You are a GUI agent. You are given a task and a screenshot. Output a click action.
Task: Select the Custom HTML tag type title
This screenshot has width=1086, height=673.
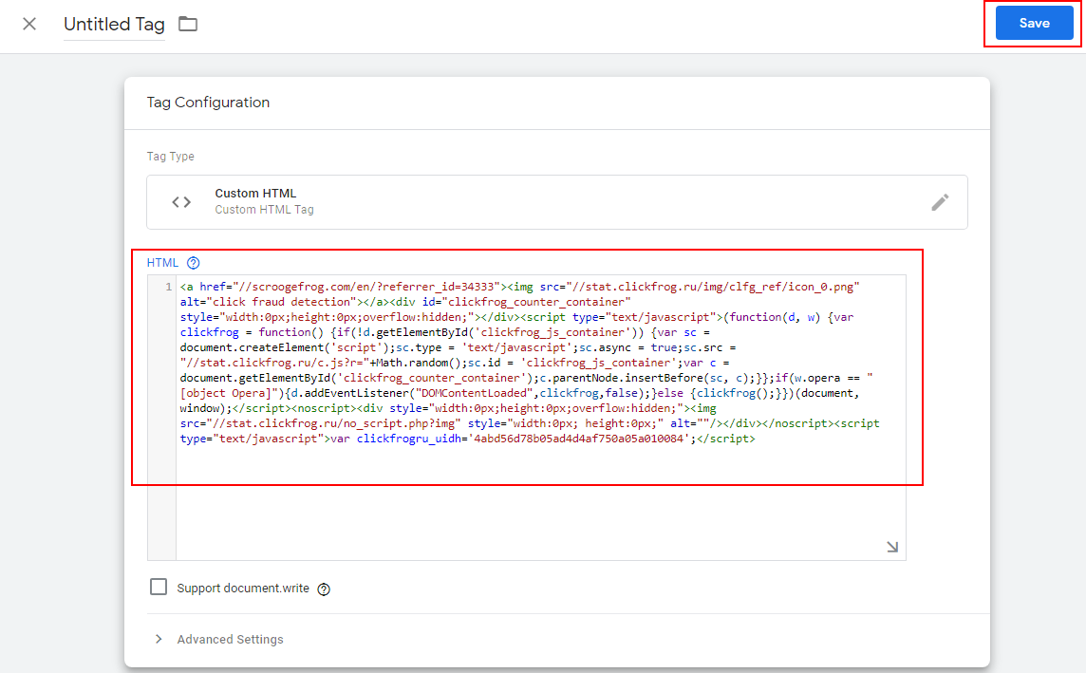(x=255, y=194)
